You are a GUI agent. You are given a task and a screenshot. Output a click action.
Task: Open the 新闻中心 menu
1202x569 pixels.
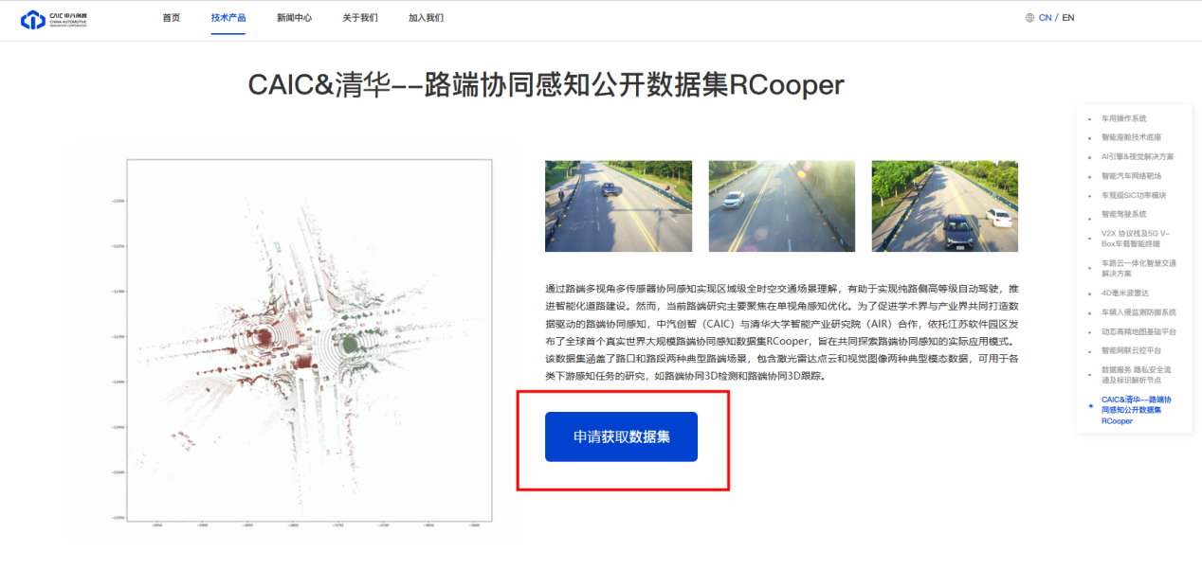pyautogui.click(x=294, y=18)
